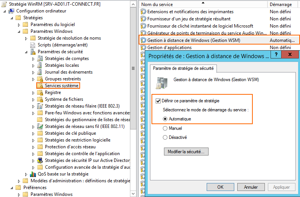The height and width of the screenshot is (197, 300).
Task: Click the gear icon of Gestion à distance de Windows
Action: 143,40
